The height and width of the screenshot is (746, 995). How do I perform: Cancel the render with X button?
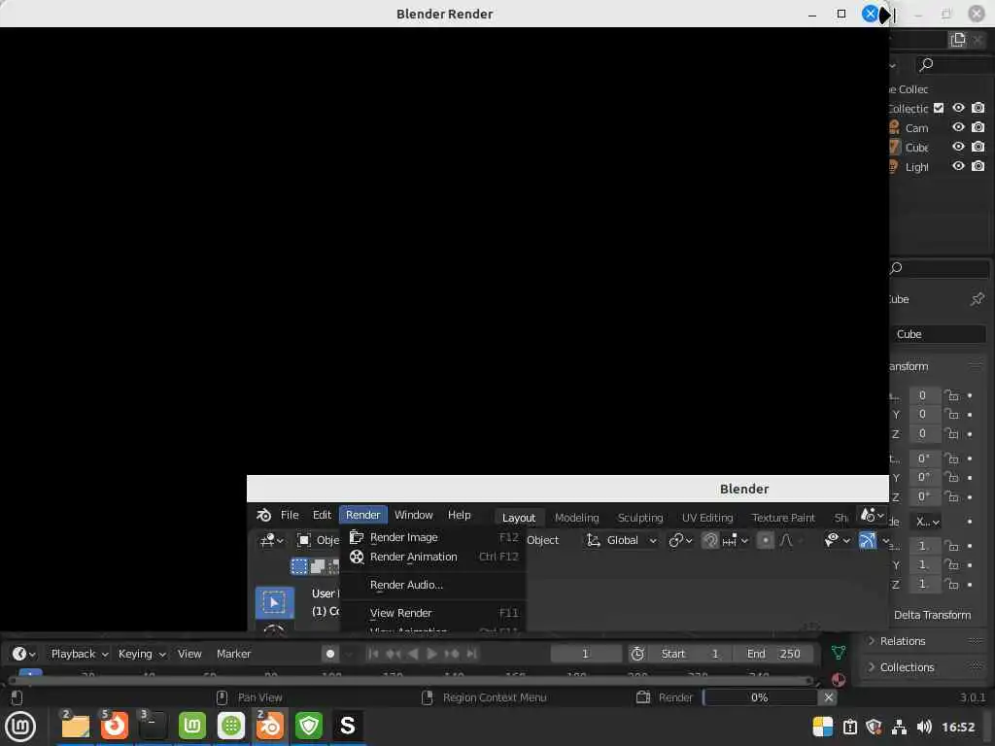[x=828, y=697]
